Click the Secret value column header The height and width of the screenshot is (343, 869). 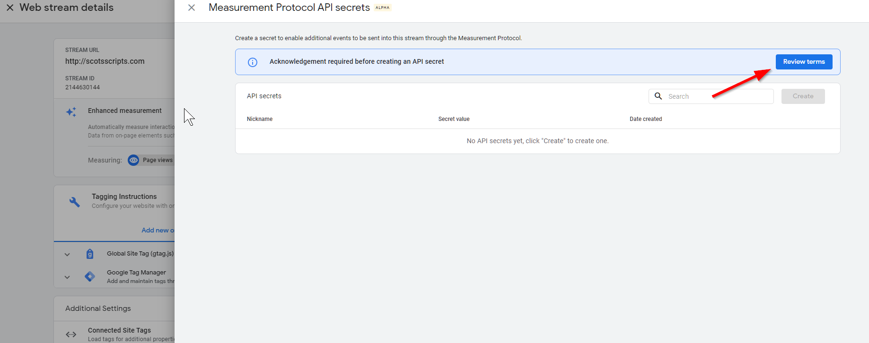click(x=454, y=119)
